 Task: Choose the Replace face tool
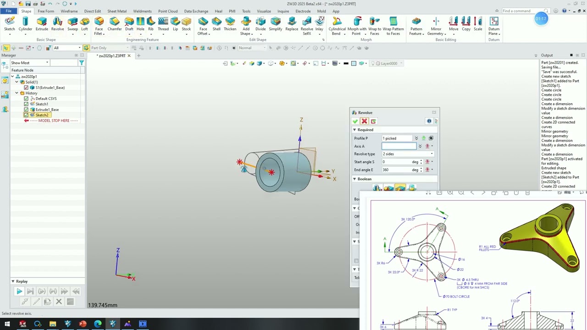click(x=292, y=24)
